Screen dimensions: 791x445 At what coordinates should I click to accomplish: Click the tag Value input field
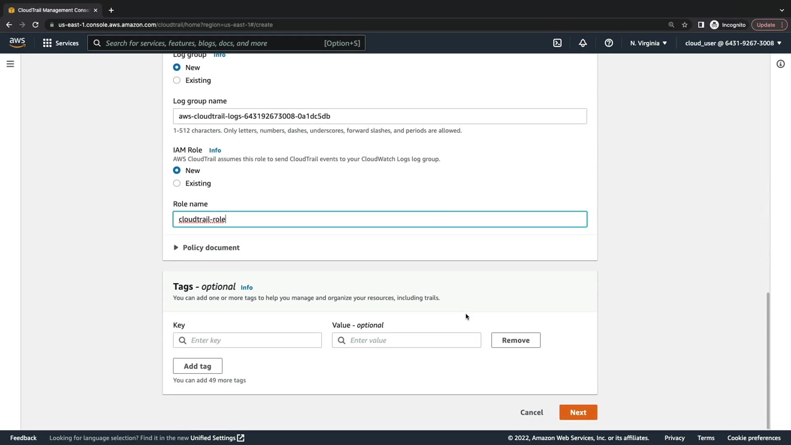coord(407,341)
